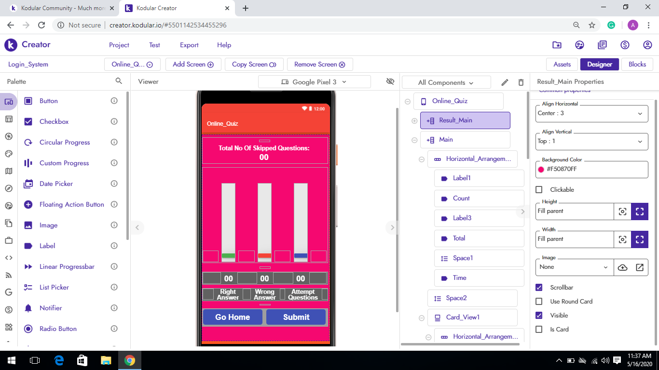
Task: Click the Remove Screen button
Action: point(320,64)
